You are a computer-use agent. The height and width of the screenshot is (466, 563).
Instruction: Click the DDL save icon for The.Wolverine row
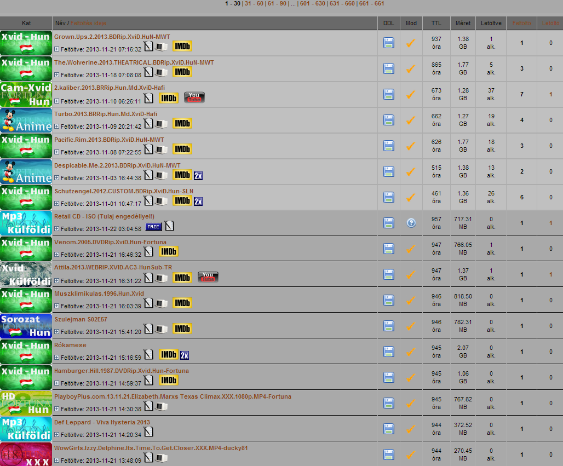tap(388, 68)
